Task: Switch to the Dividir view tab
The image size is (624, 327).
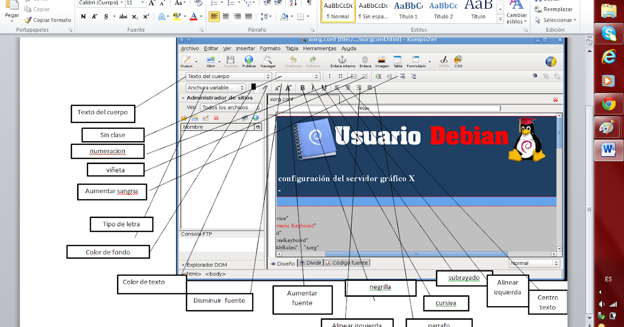Action: (x=310, y=263)
